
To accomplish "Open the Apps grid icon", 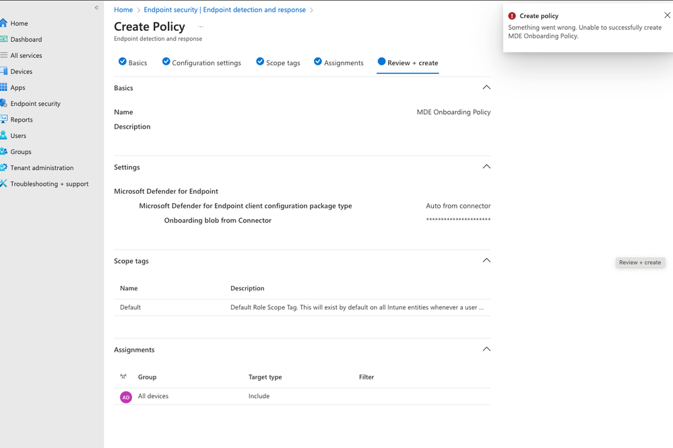I will click(x=3, y=87).
